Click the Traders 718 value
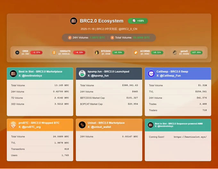Image resolution: width=218 pixels, height=169 pixels. click(205, 110)
